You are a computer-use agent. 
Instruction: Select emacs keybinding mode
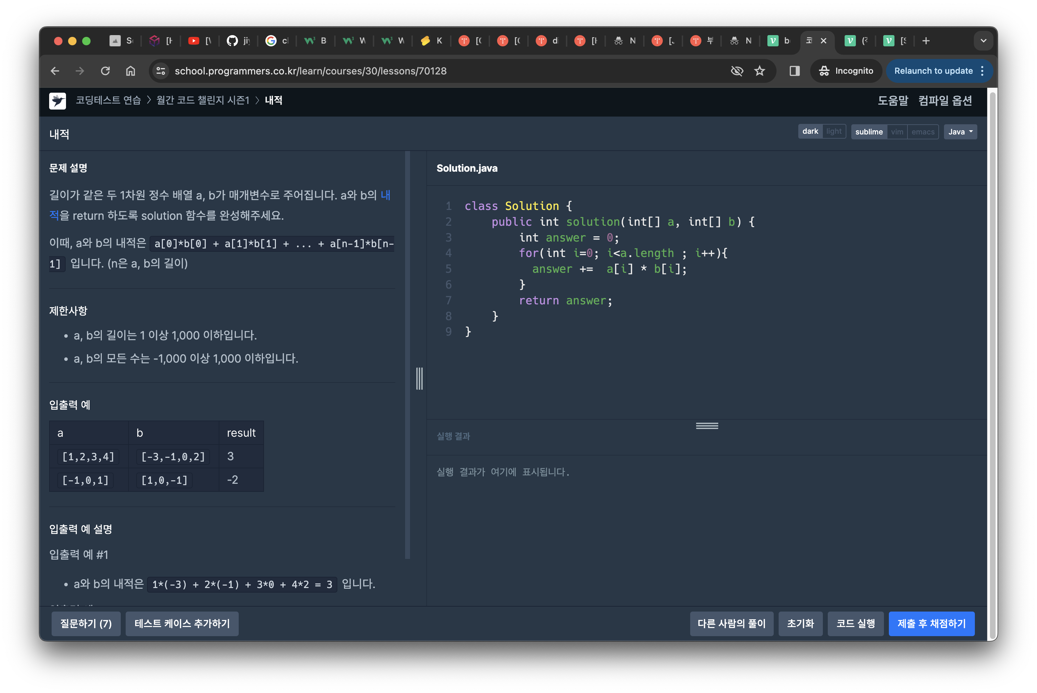[x=923, y=132]
